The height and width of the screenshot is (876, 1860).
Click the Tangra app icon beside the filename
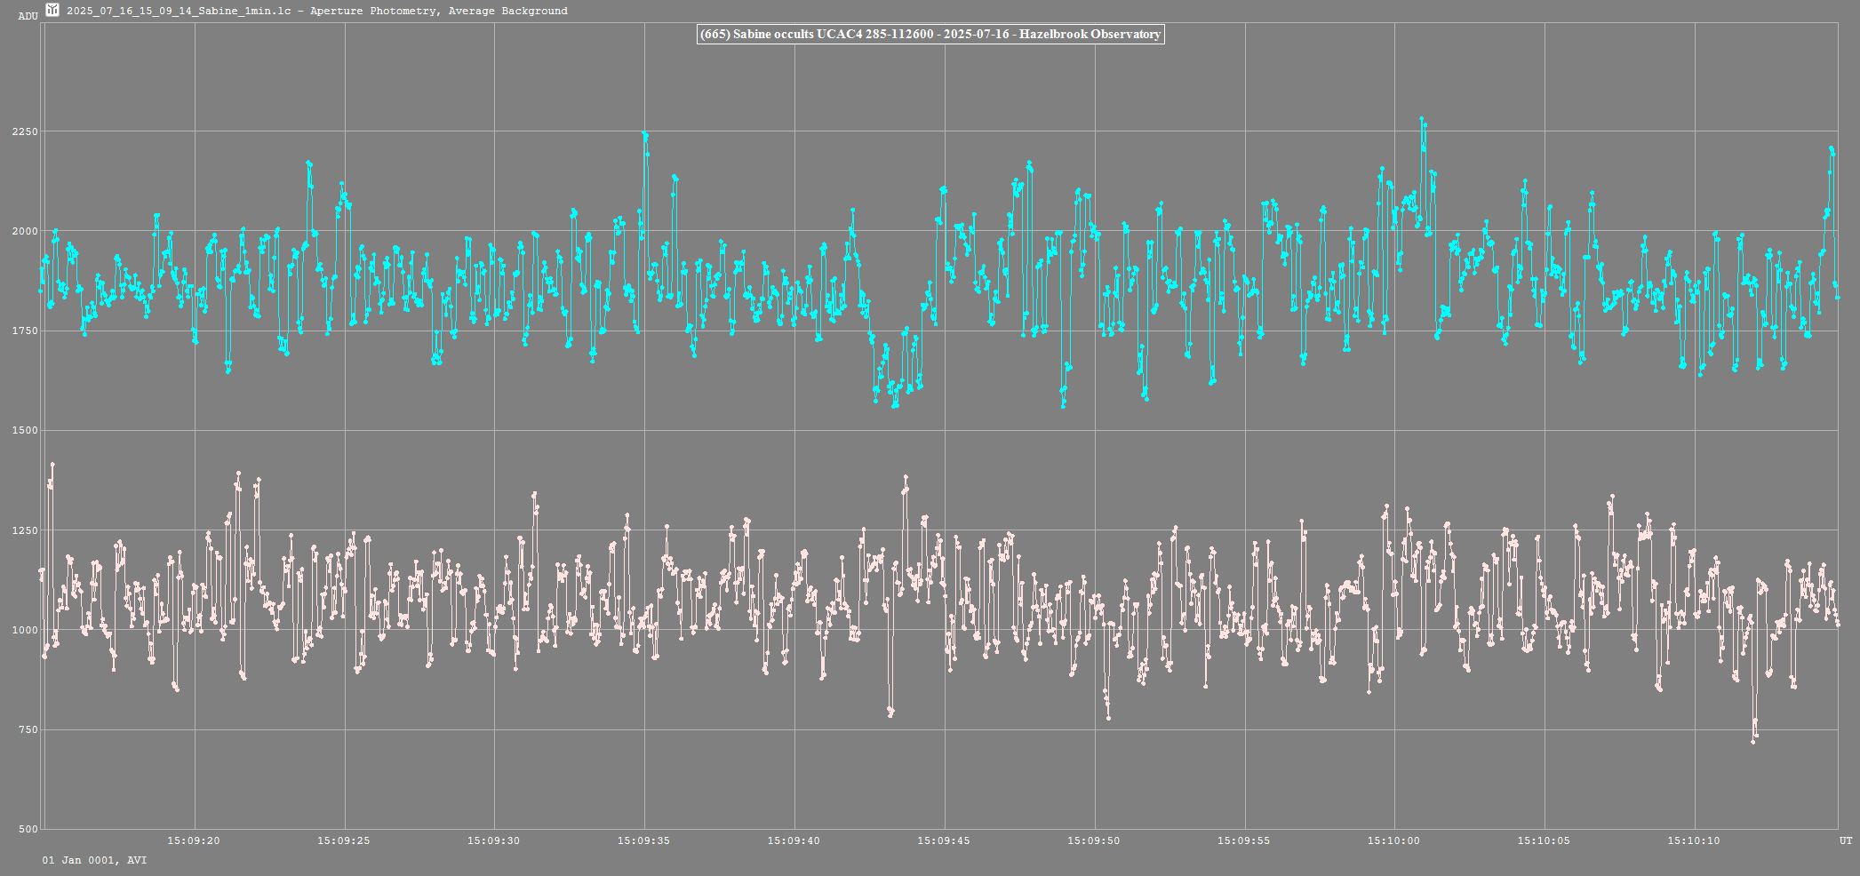[x=52, y=10]
